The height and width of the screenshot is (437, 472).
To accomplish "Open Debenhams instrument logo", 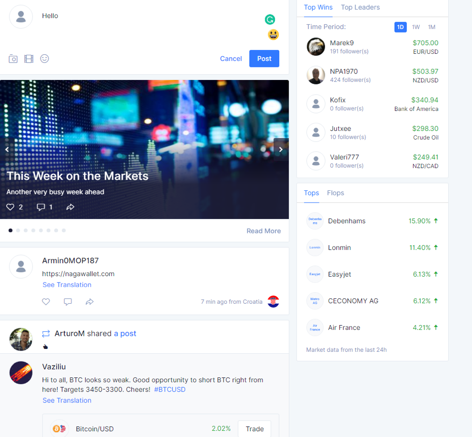I will point(315,221).
